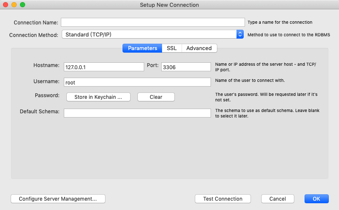This screenshot has height=210, width=339.
Task: Confirm the connection with OK
Action: click(x=316, y=199)
